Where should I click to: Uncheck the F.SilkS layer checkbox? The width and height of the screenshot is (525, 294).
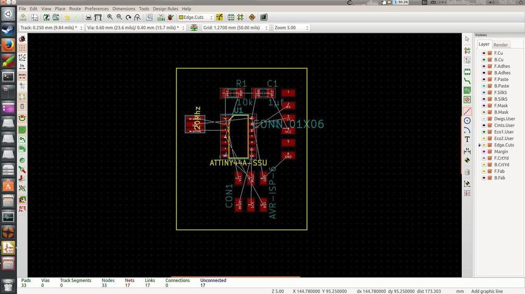[490, 92]
